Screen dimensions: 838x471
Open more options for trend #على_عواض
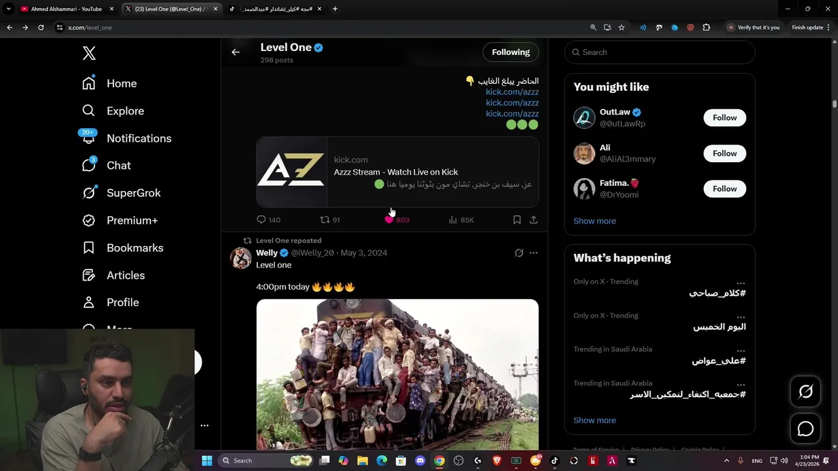740,349
